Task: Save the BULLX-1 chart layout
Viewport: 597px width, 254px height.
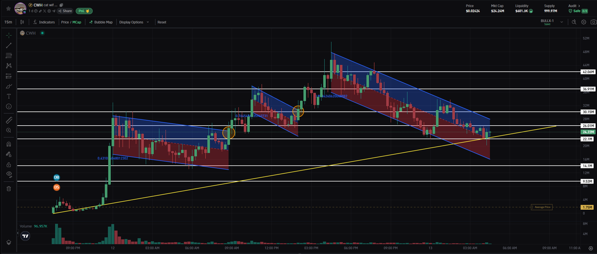Action: pyautogui.click(x=547, y=24)
